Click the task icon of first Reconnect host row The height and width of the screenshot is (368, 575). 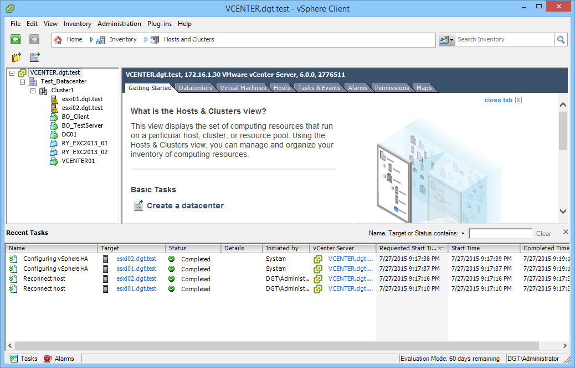point(13,278)
